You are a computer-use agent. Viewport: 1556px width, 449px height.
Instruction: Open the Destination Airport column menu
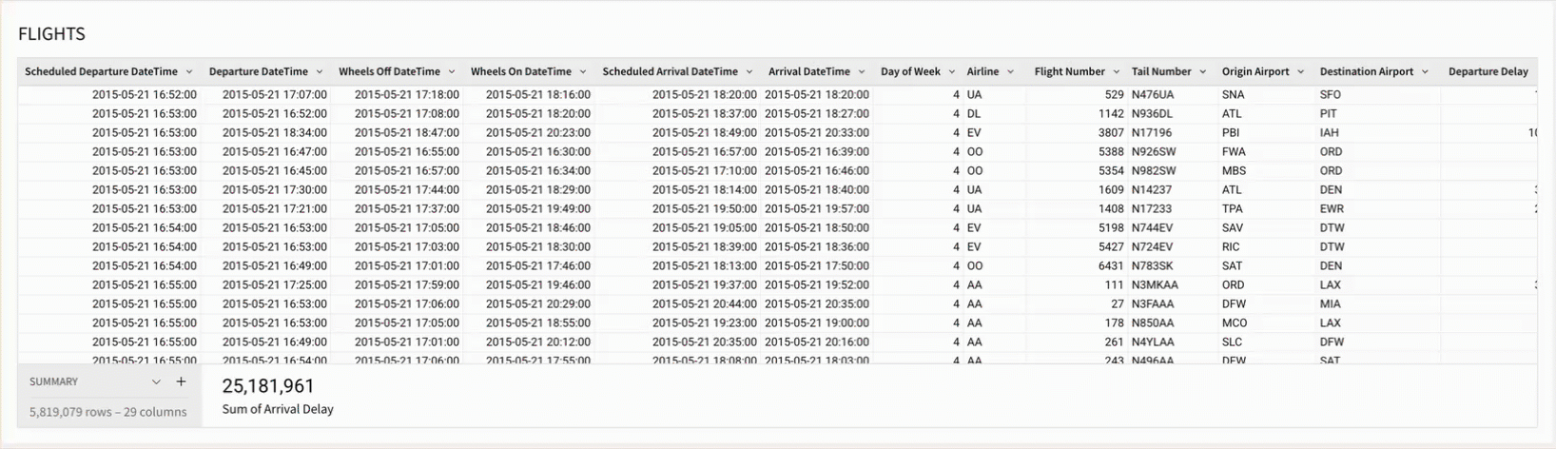1425,72
